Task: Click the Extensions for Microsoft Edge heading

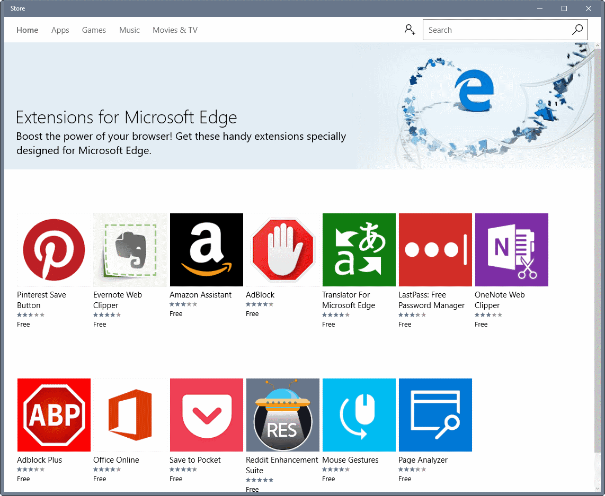Action: [x=126, y=117]
